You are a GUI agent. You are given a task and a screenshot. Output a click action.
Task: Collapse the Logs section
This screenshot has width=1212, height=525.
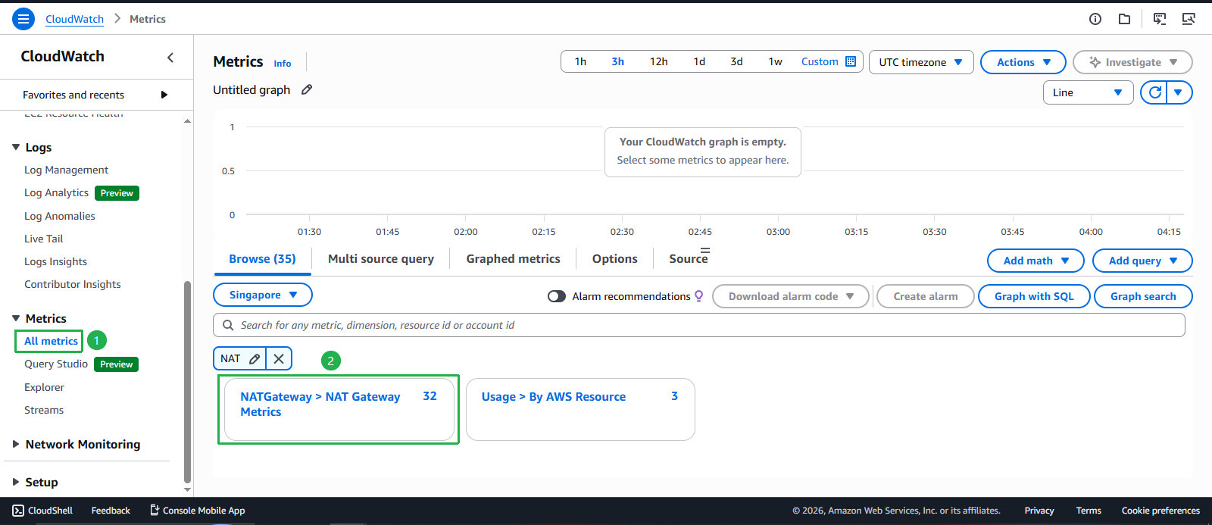click(16, 147)
